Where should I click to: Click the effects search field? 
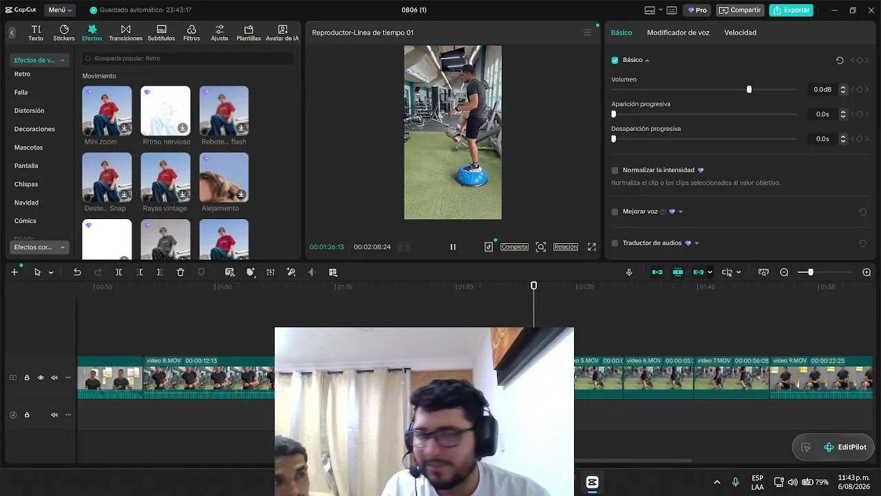[187, 59]
